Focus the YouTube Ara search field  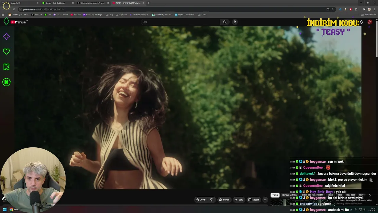point(181,22)
